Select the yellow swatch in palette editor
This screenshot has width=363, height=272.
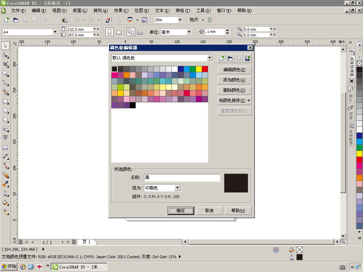(x=199, y=69)
